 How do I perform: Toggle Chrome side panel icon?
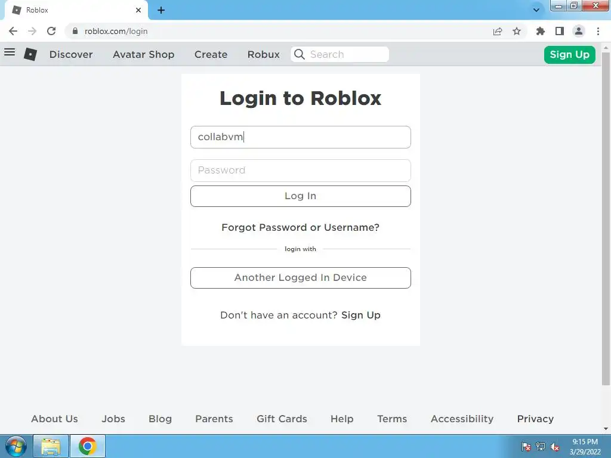(560, 31)
